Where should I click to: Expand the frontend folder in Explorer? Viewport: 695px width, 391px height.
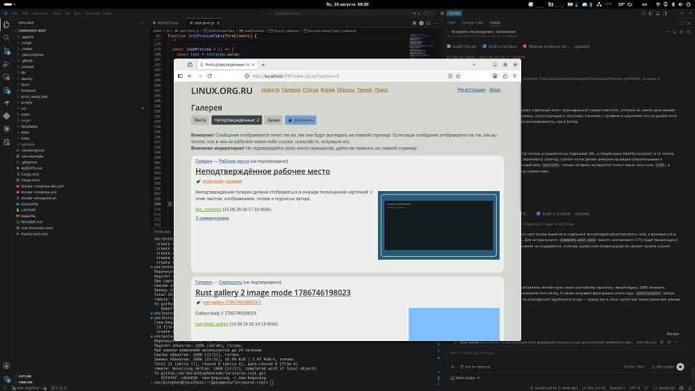[x=28, y=90]
